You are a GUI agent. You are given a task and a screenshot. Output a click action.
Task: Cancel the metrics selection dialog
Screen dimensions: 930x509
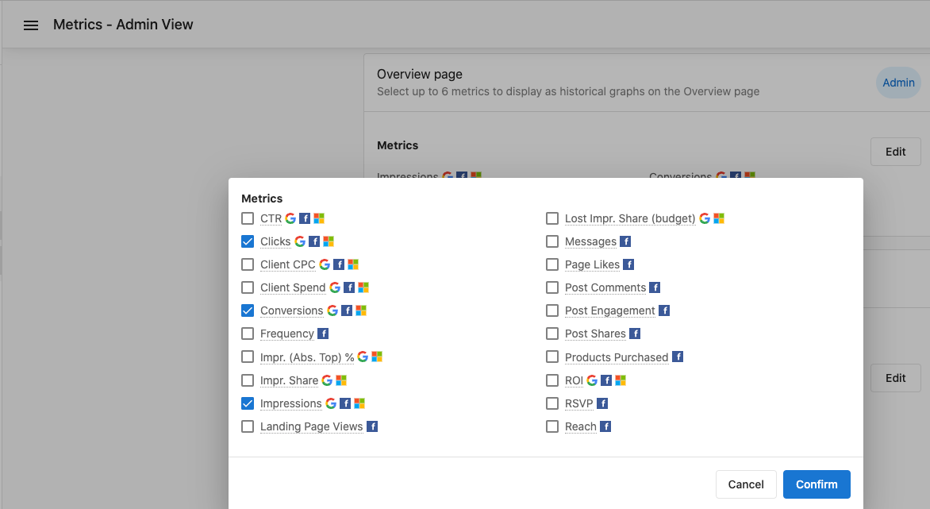tap(745, 484)
